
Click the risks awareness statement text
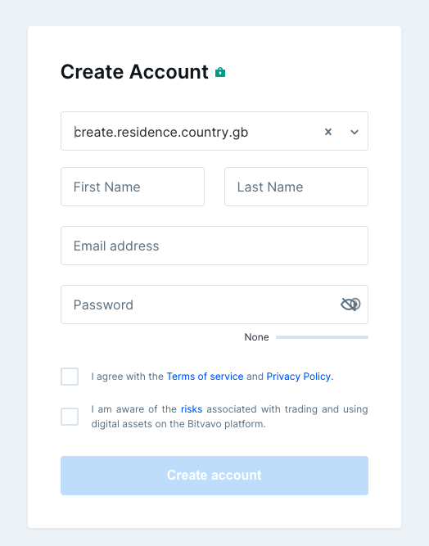(229, 417)
